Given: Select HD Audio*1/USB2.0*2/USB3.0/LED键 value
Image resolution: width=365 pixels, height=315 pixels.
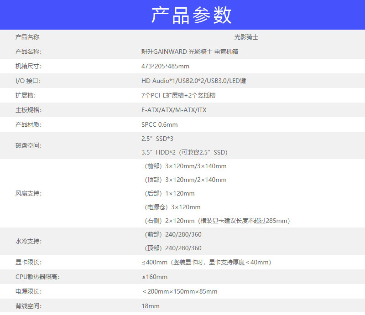Looking at the screenshot, I should (x=193, y=81).
